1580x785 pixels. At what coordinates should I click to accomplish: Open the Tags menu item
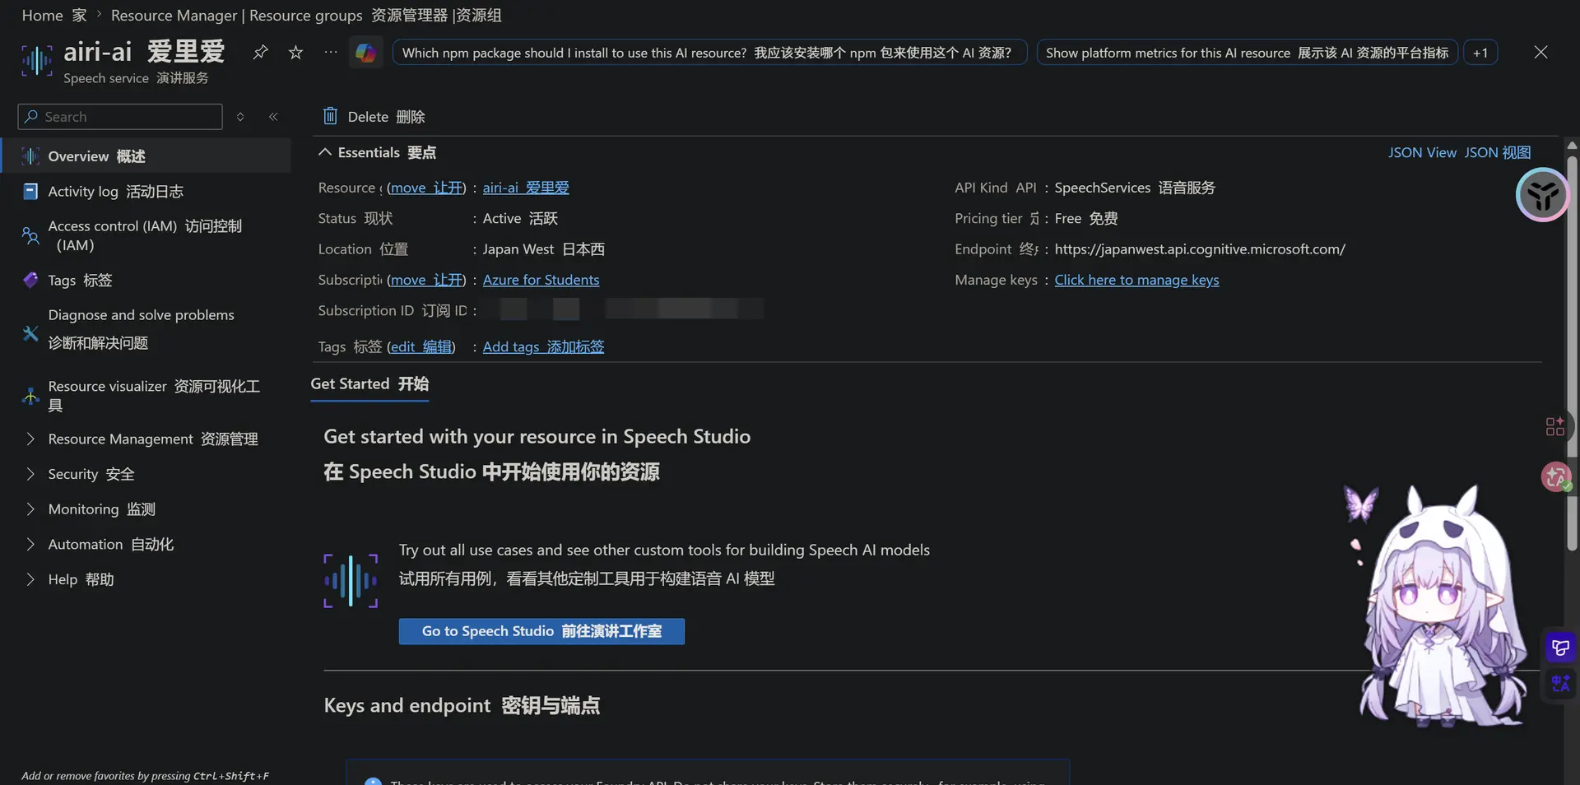click(146, 281)
